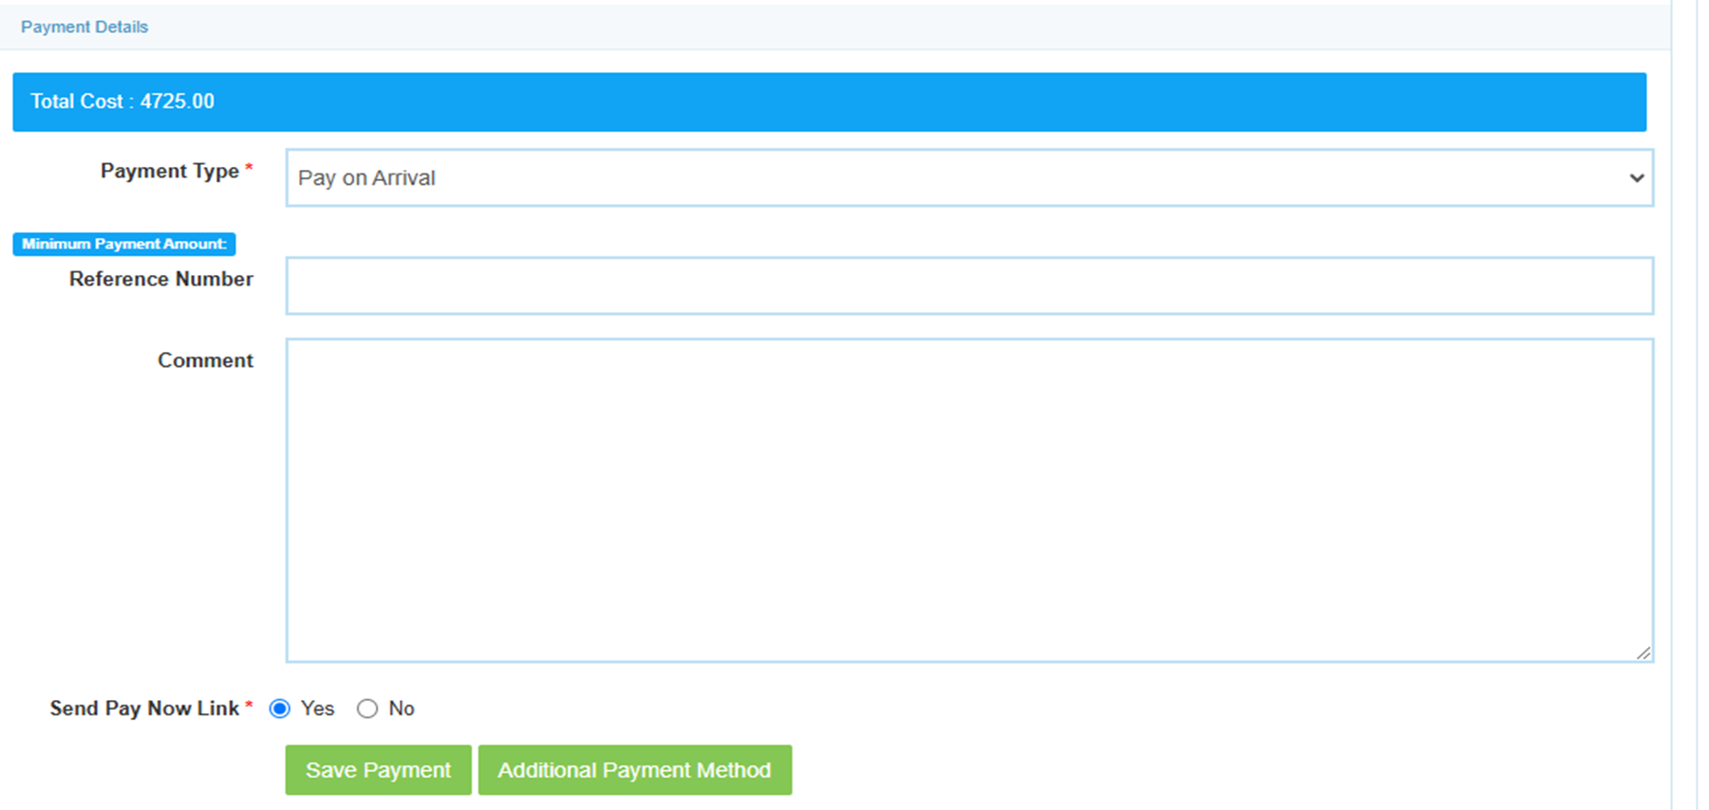Click the Comment box resize handle

click(x=1643, y=653)
